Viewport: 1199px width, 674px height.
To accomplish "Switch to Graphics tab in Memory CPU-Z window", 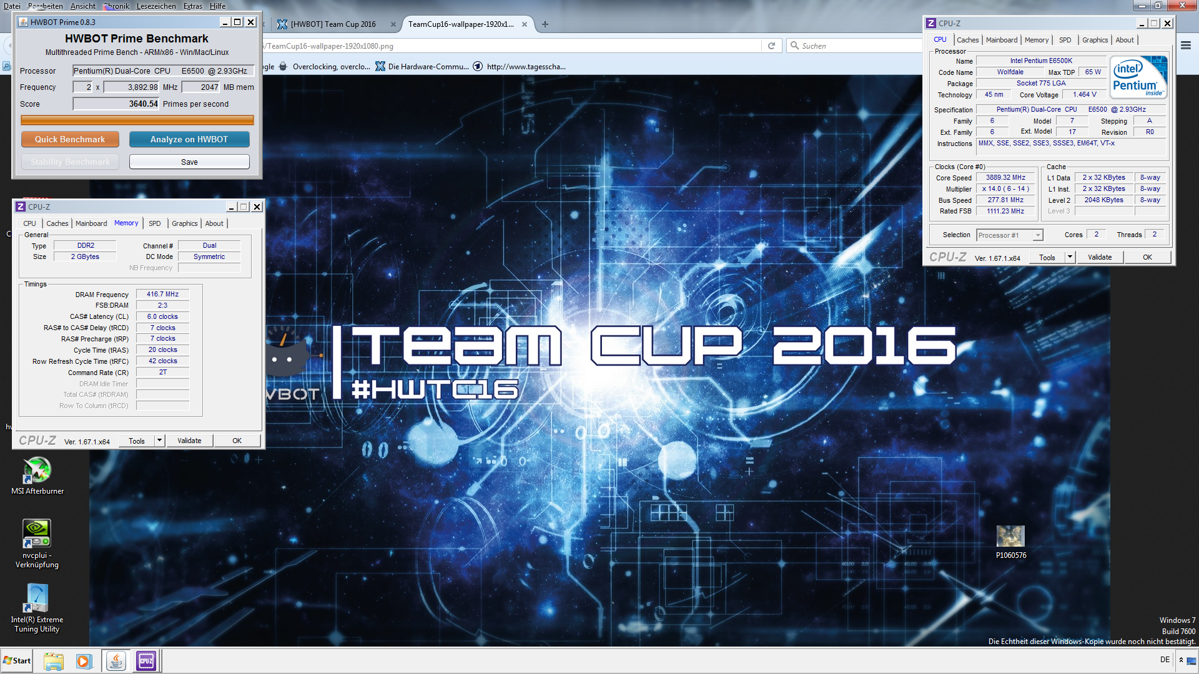I will coord(185,223).
